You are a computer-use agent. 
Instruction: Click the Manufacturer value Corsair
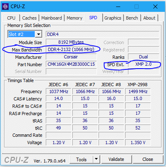[71, 57]
